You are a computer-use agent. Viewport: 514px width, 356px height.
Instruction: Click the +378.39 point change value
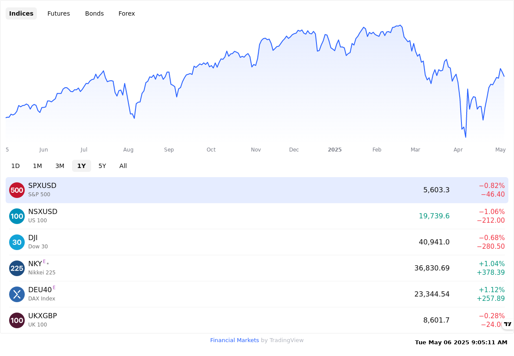pos(491,272)
